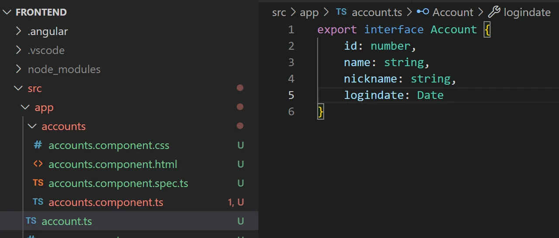The height and width of the screenshot is (238, 559).
Task: Click the 'number' type on line 2
Action: tap(390, 46)
